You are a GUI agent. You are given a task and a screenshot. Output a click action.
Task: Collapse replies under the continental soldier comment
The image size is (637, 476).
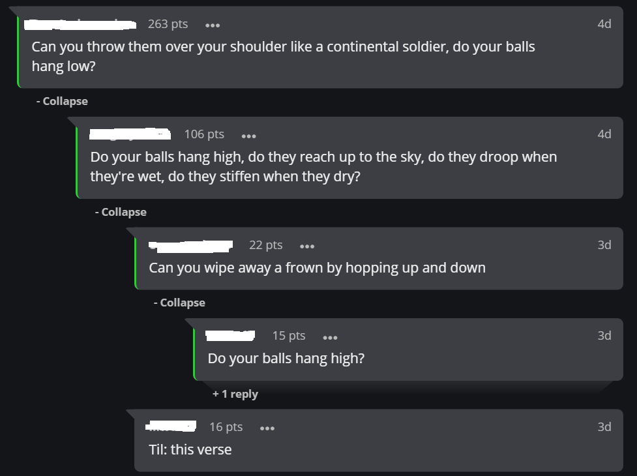click(62, 101)
